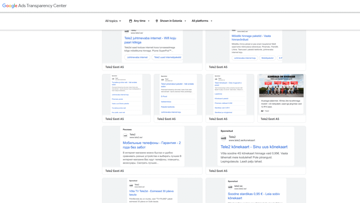Click the Piiramatu perele sitelink
Image resolution: width=360 pixels, height=203 pixels.
(x=117, y=99)
